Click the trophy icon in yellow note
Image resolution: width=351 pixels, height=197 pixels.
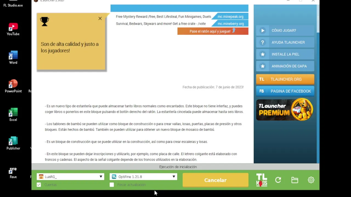tap(44, 22)
